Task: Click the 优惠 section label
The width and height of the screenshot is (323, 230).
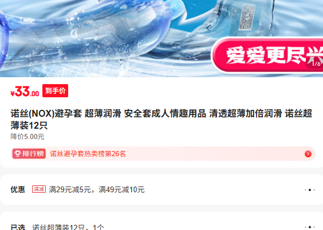Action: [18, 190]
